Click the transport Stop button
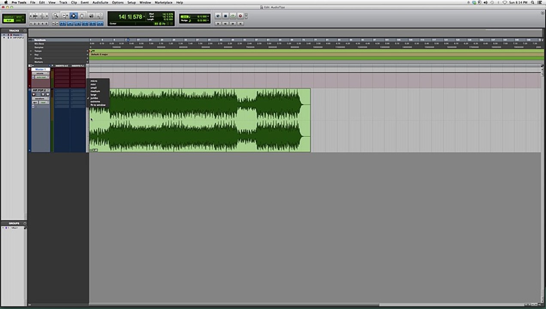Screen dimensions: 546x309 (x=225, y=15)
